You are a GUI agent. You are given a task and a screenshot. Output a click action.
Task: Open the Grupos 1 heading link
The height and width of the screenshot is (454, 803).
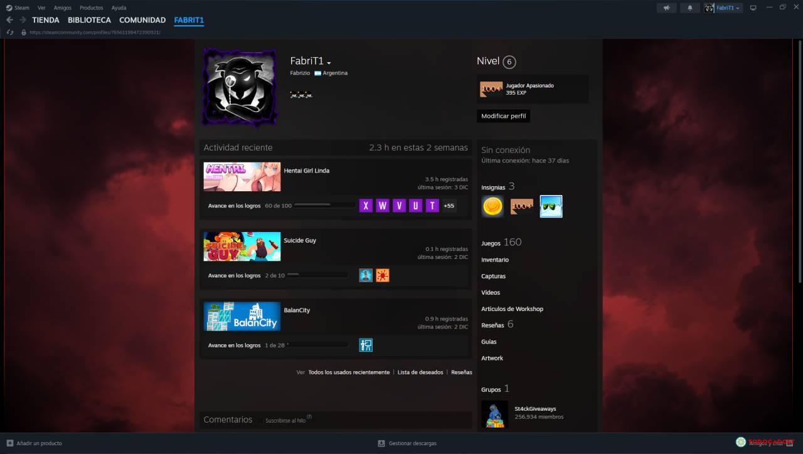tap(496, 389)
